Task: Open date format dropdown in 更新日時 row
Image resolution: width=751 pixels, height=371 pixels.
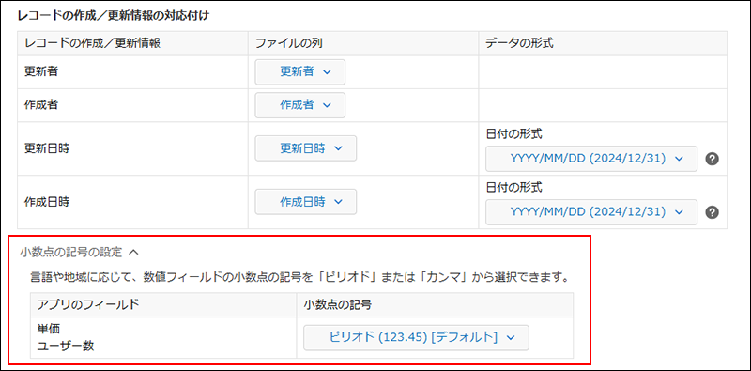Action: click(x=591, y=159)
